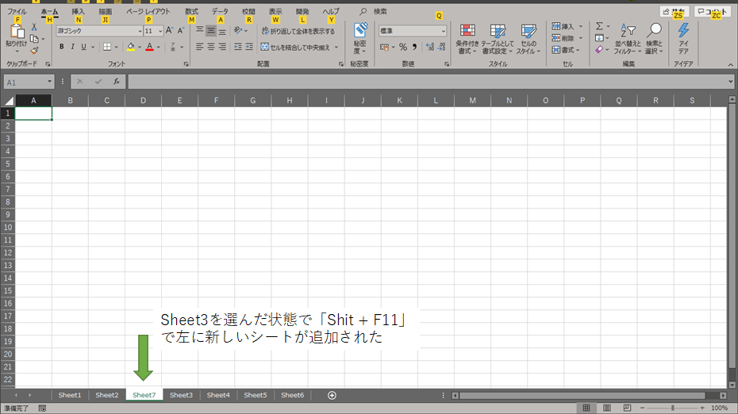Select the Format Painter brush
Image resolution: width=738 pixels, height=414 pixels.
tap(34, 50)
